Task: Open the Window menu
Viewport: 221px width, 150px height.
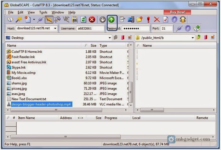Action: tap(58, 12)
